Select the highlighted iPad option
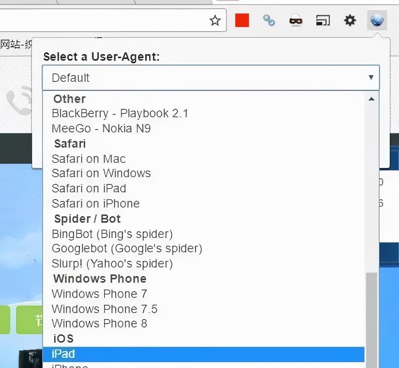 [204, 354]
